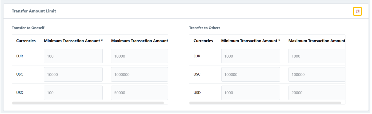This screenshot has width=372, height=114.
Task: Select USC maximum amount field under Transfer to Others
Action: pos(317,74)
